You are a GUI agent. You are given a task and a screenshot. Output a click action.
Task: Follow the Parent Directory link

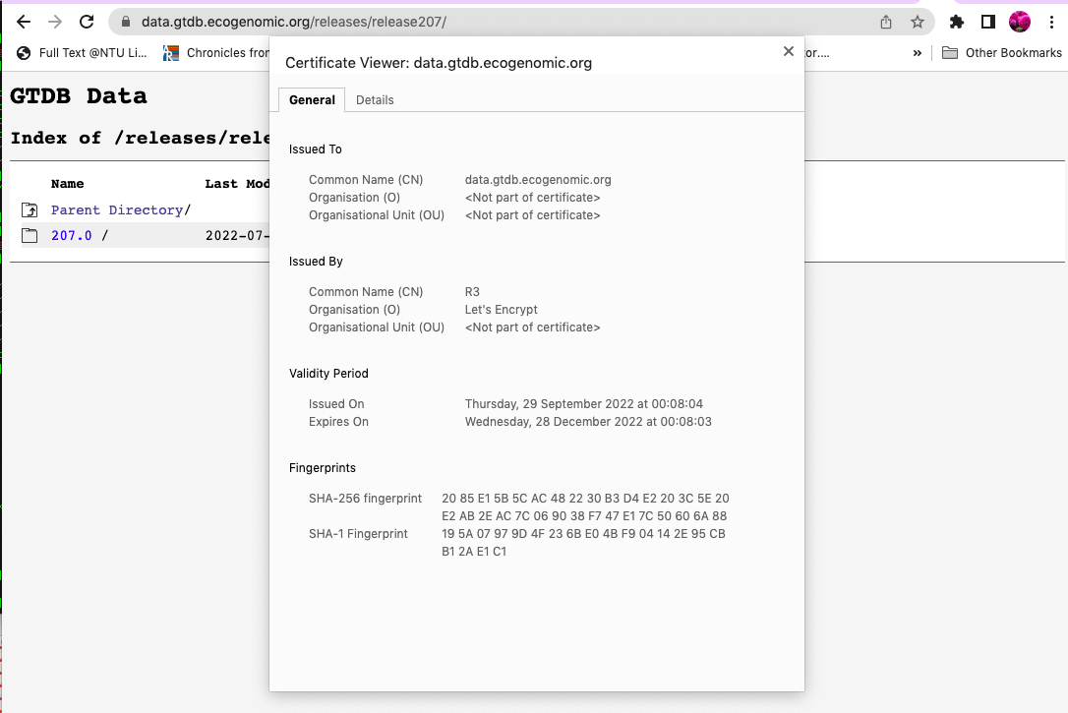click(115, 209)
